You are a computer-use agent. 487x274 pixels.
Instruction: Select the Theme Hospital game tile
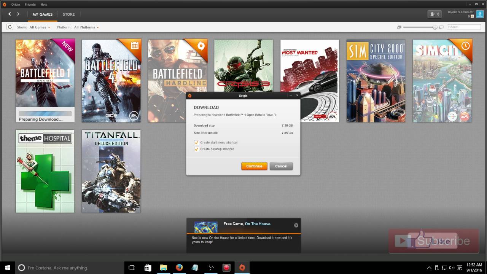(45, 171)
